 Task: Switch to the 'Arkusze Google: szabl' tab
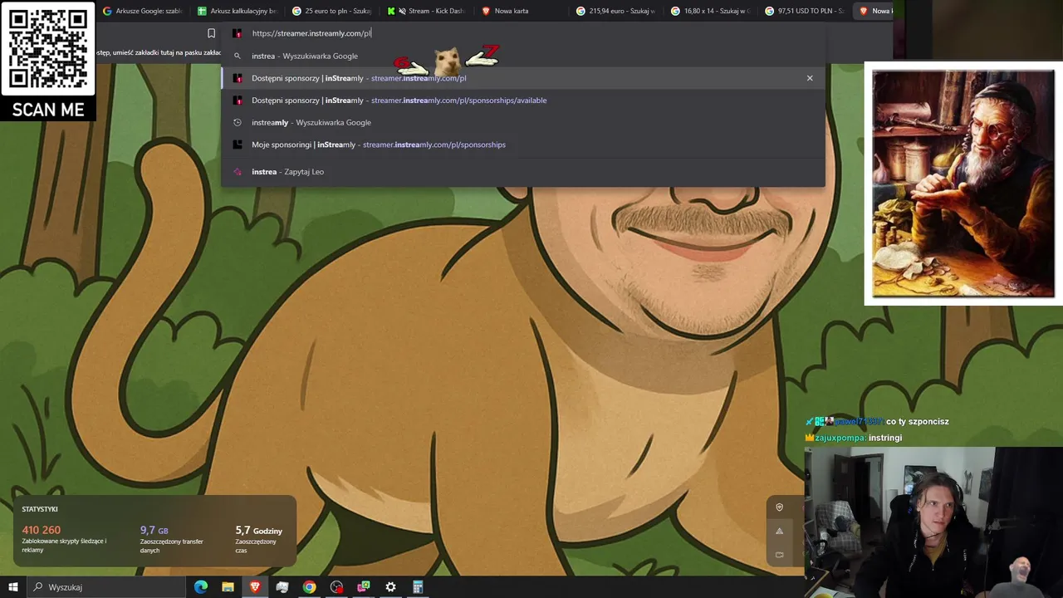(x=143, y=11)
